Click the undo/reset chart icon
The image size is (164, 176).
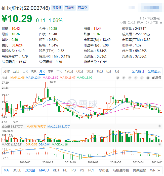click(118, 78)
